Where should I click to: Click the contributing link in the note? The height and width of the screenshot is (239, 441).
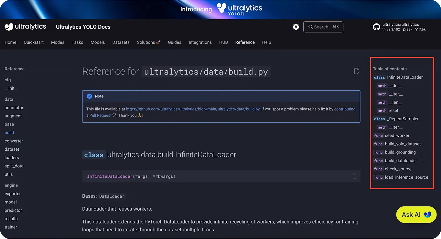point(345,109)
